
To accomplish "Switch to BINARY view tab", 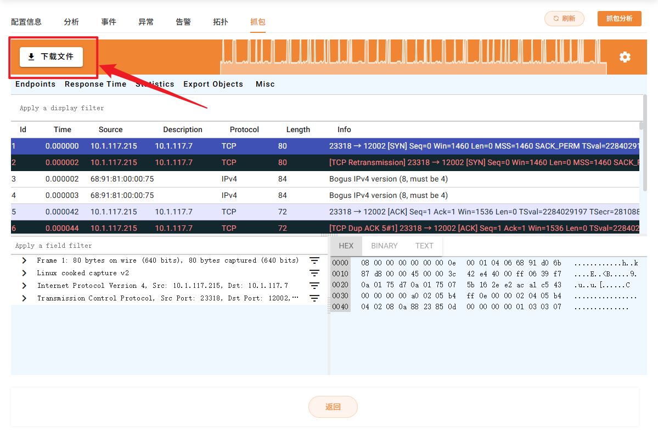I will click(x=384, y=246).
